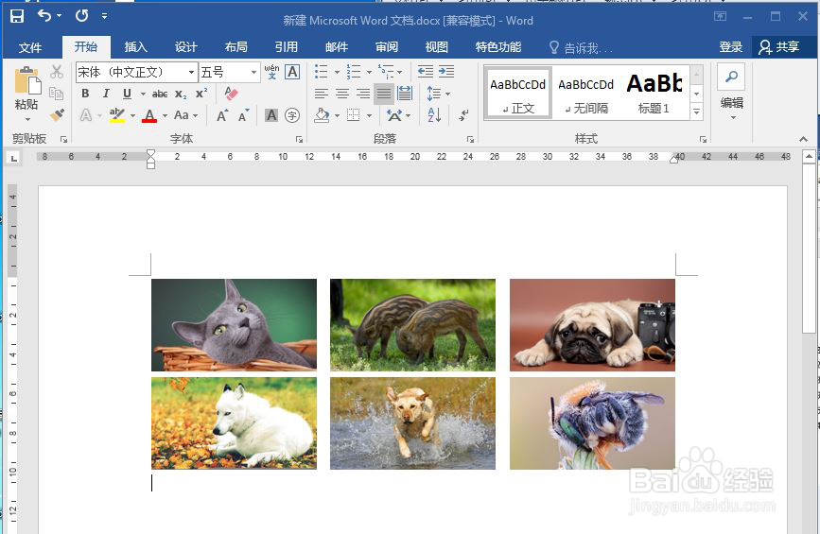The width and height of the screenshot is (820, 534).
Task: Open the bullet list dropdown
Action: coord(337,72)
